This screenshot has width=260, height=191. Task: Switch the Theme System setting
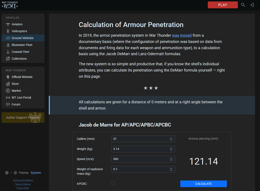coord(36,173)
